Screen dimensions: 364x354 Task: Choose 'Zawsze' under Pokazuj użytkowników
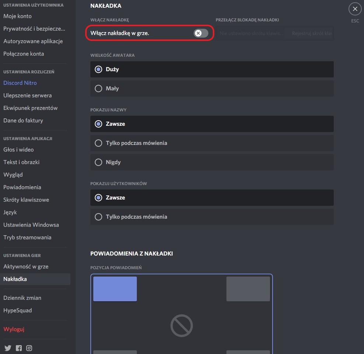[212, 198]
